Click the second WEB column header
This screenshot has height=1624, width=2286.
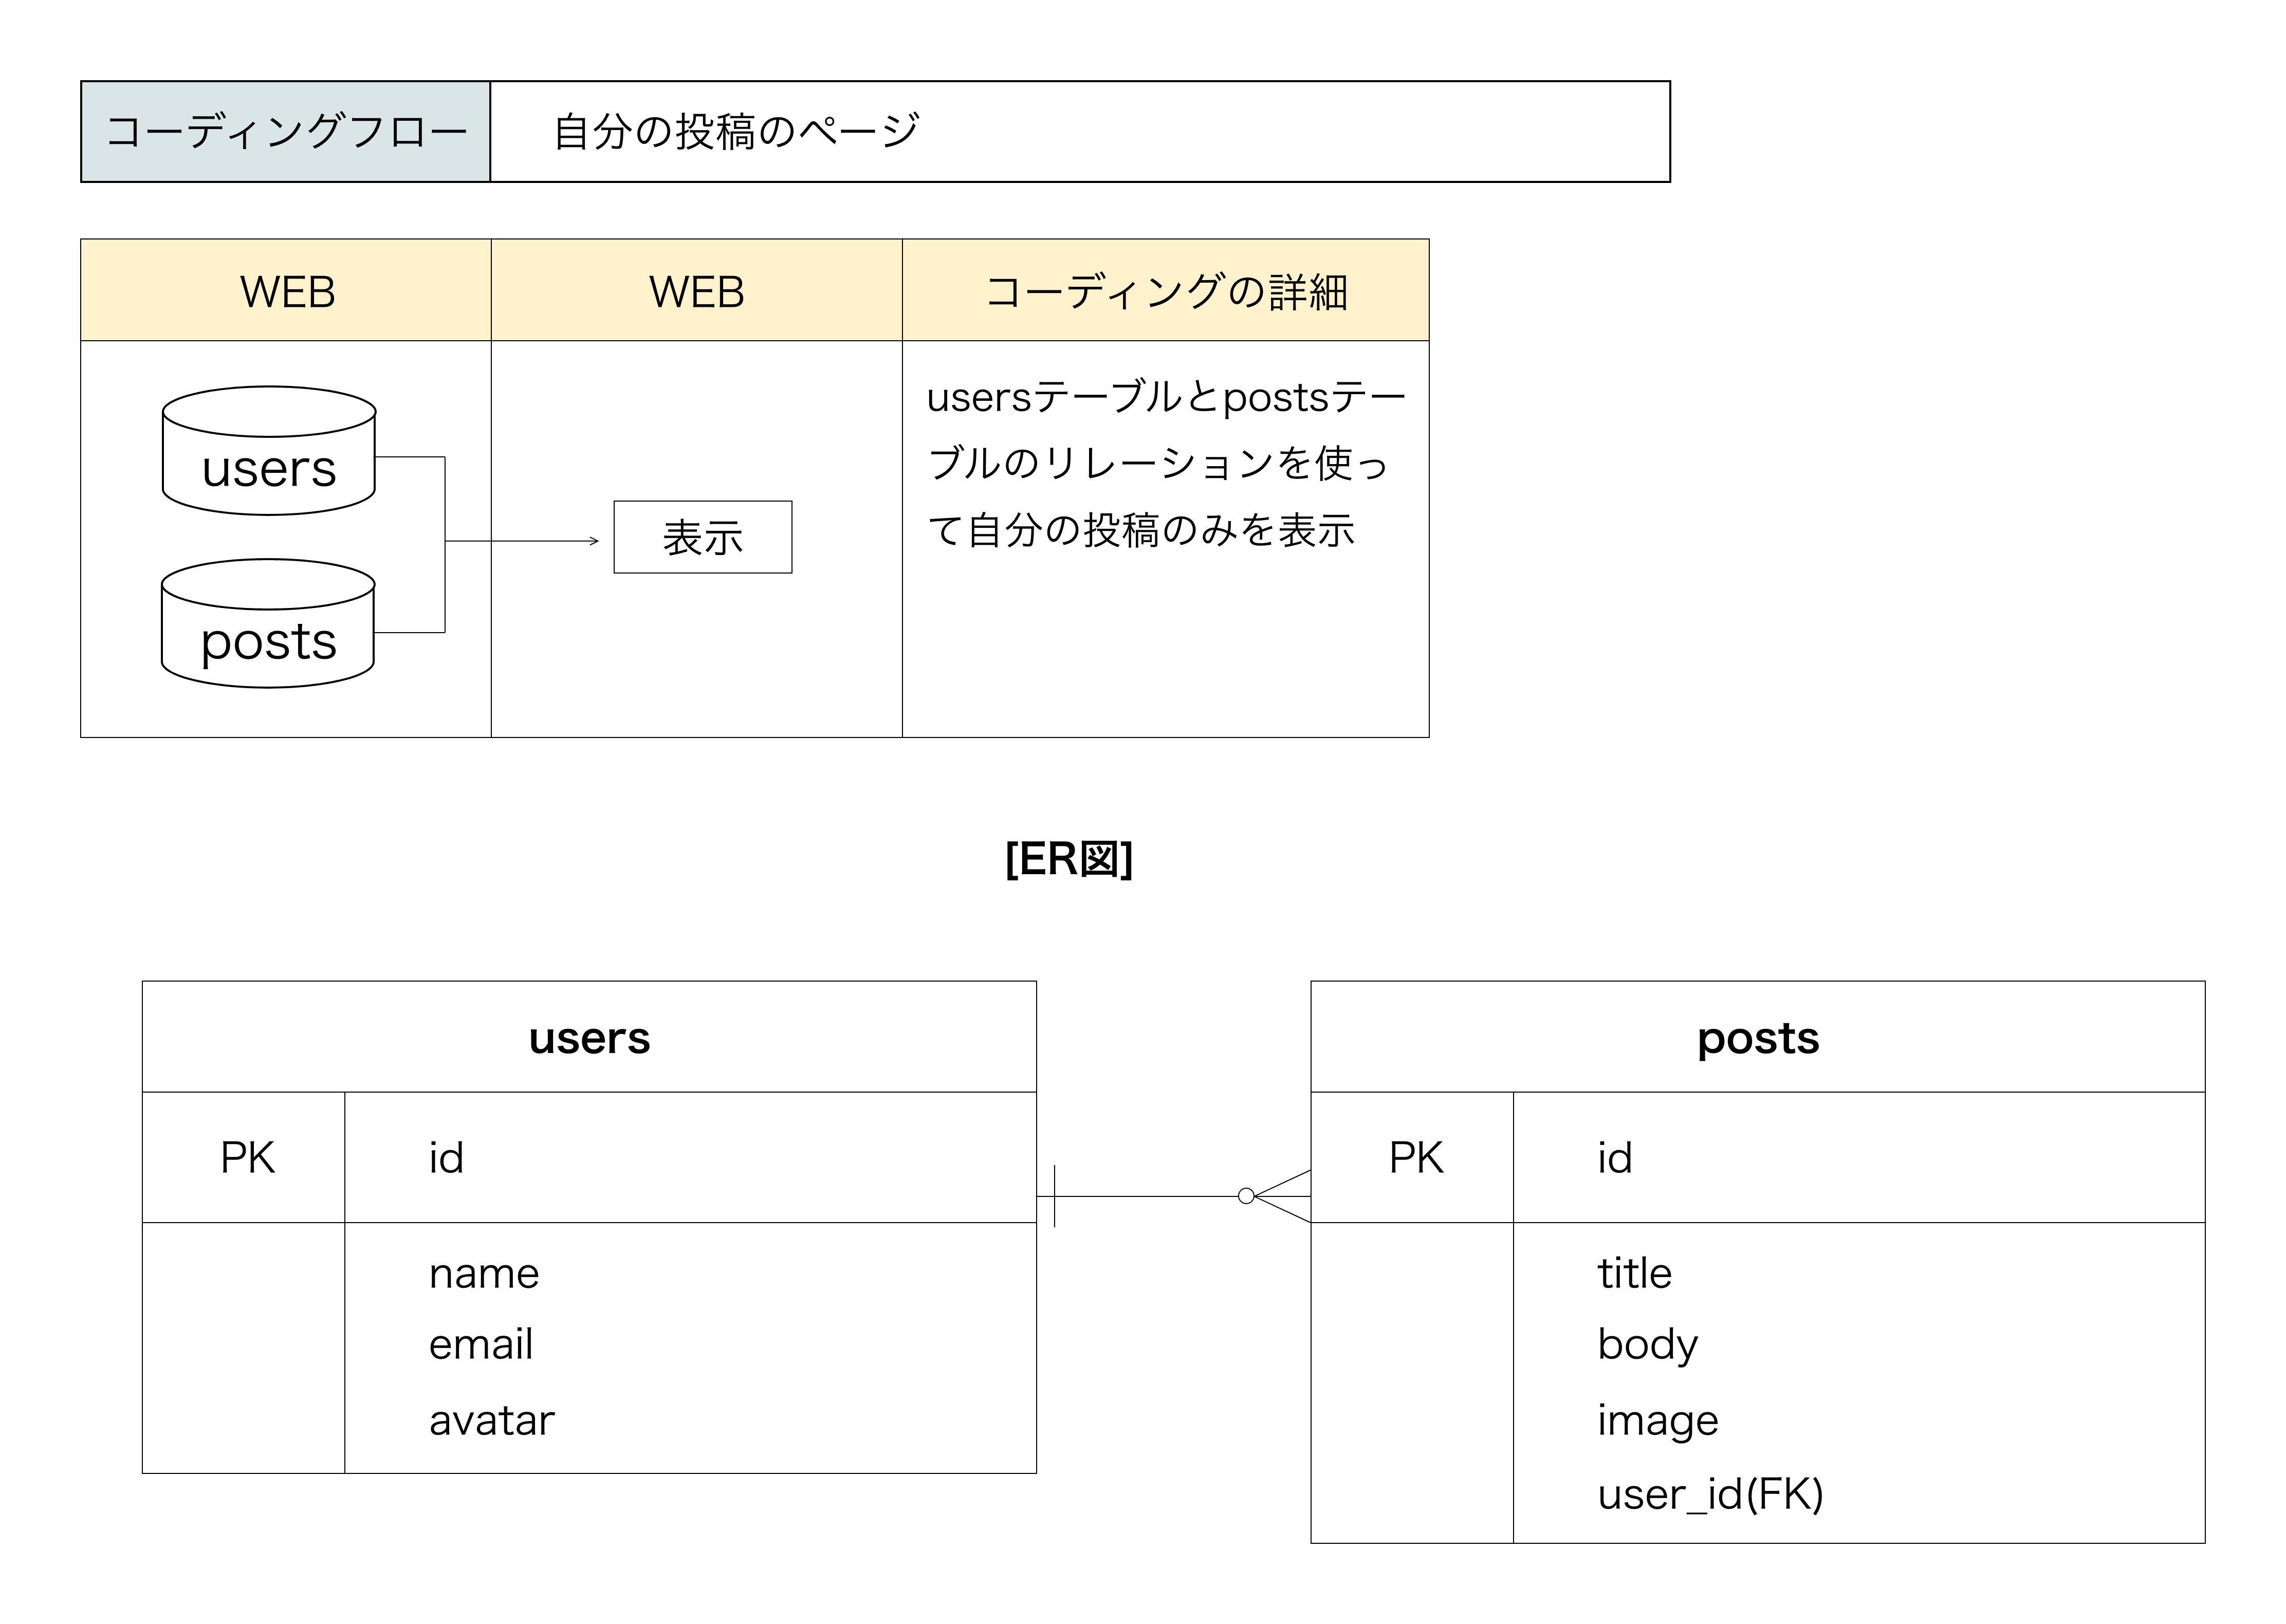(x=696, y=291)
